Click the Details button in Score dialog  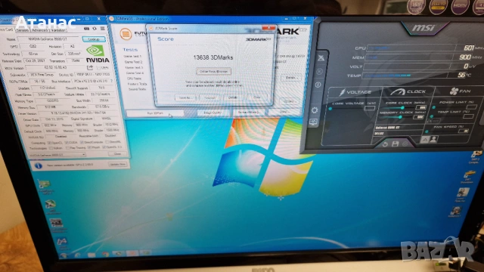pos(233,97)
